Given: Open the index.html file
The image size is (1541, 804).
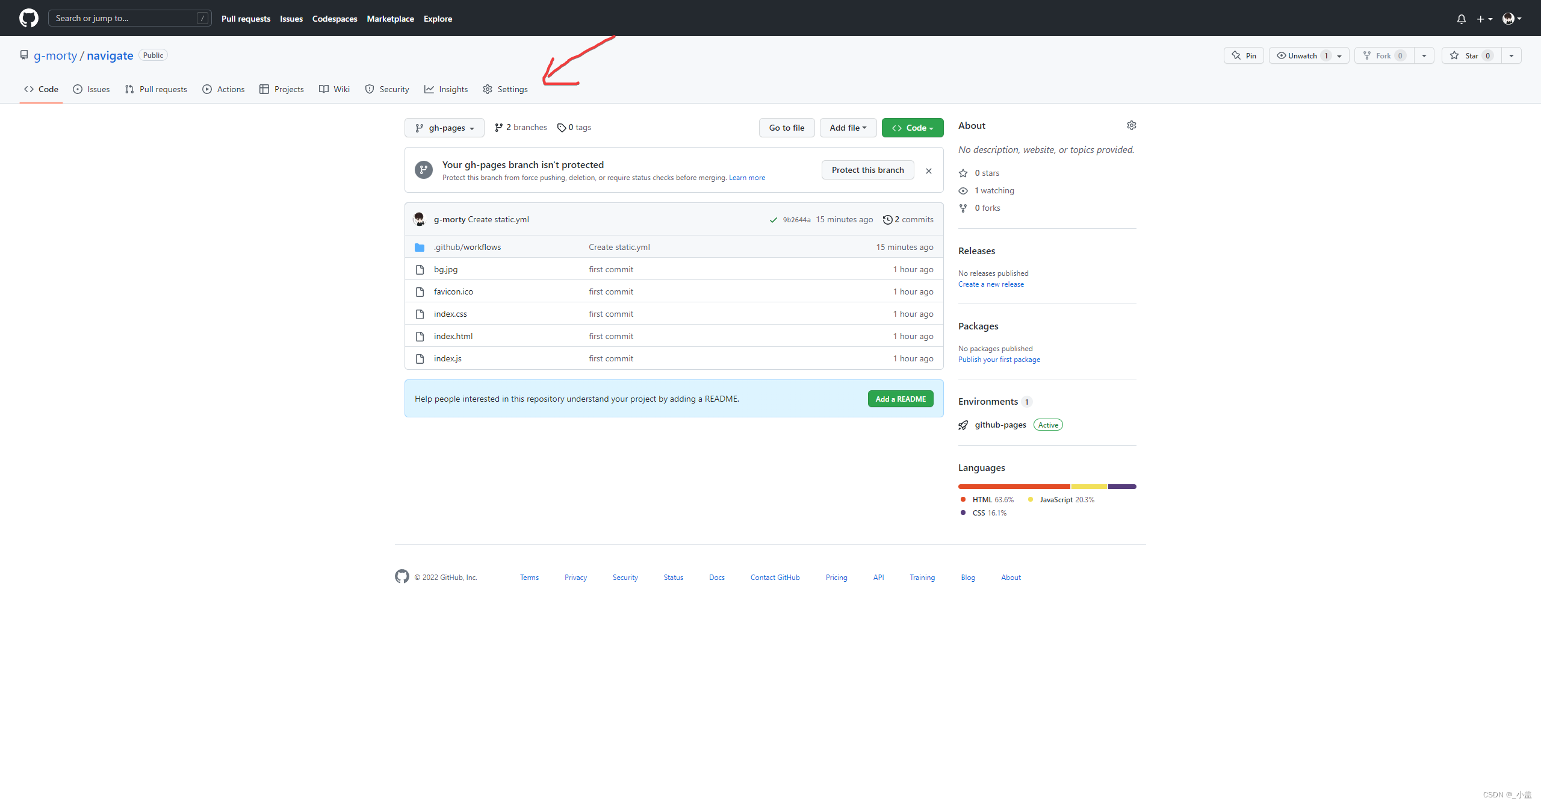Looking at the screenshot, I should (453, 336).
